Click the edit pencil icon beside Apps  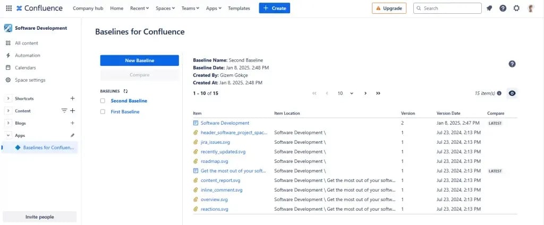73,135
